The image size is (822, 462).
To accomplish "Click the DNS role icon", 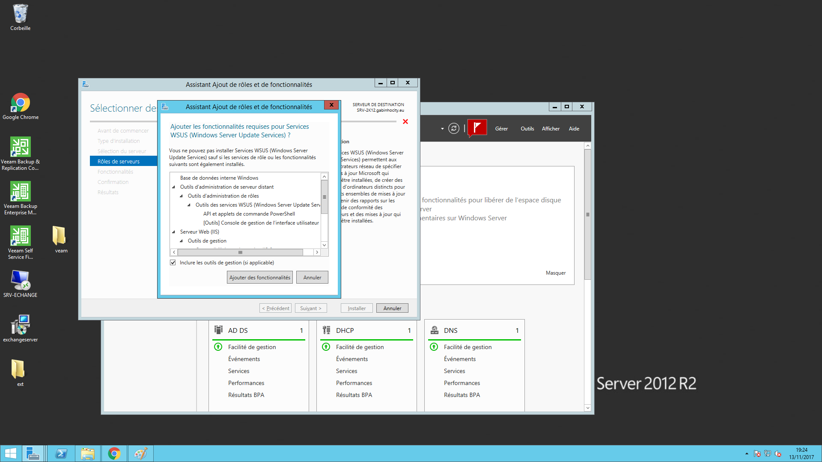I will pyautogui.click(x=435, y=330).
